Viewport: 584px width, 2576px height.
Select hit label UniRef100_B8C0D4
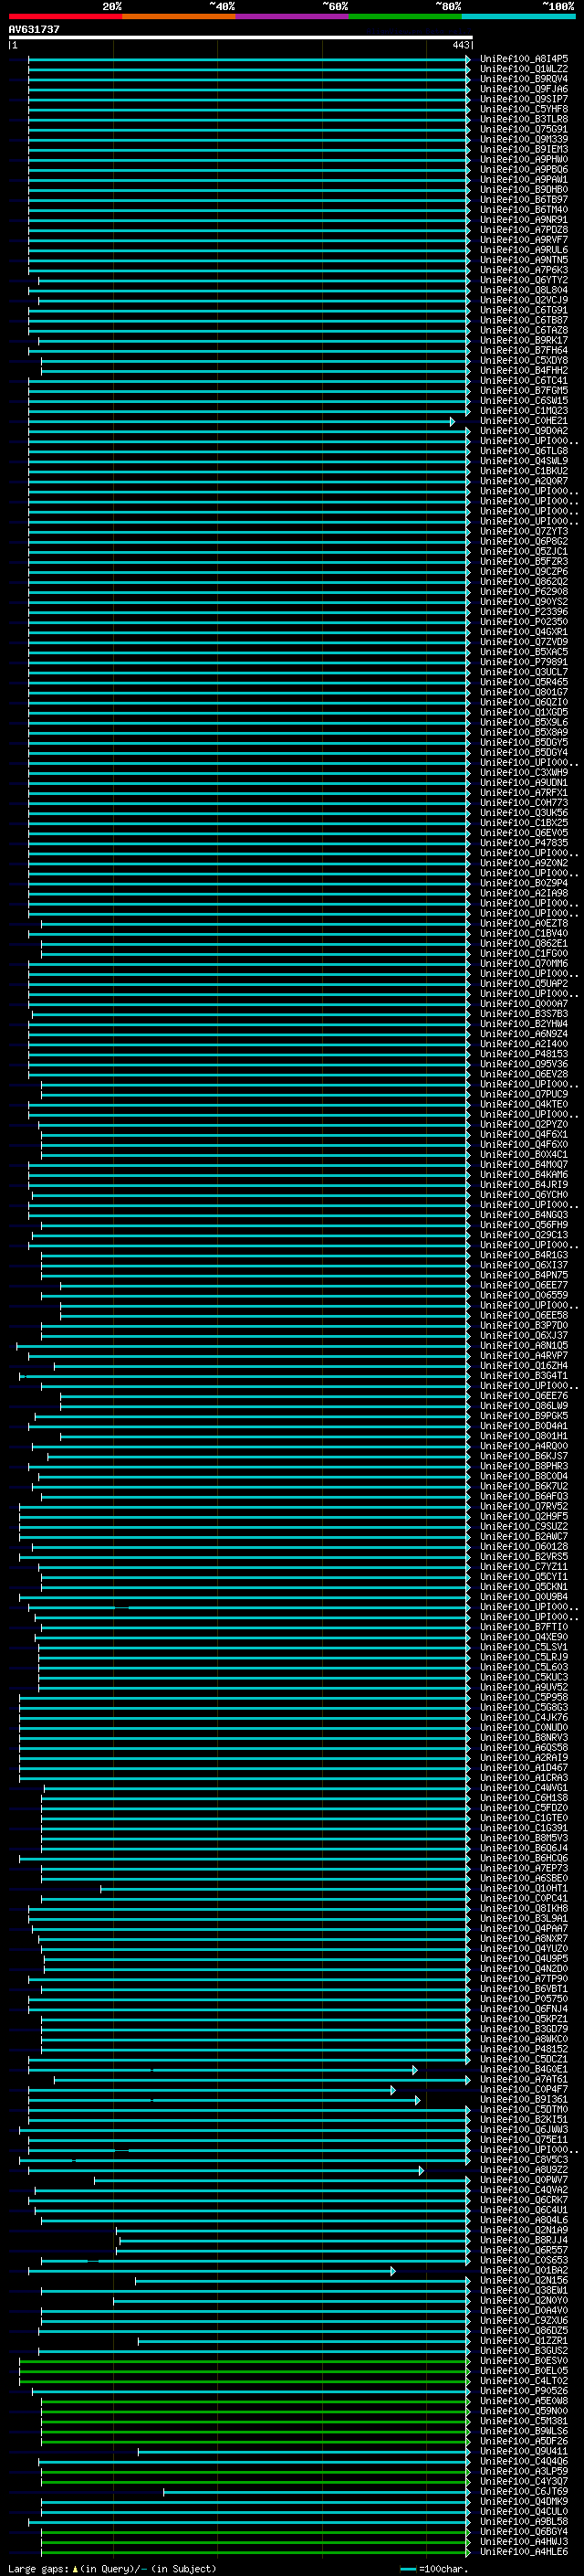click(524, 1476)
